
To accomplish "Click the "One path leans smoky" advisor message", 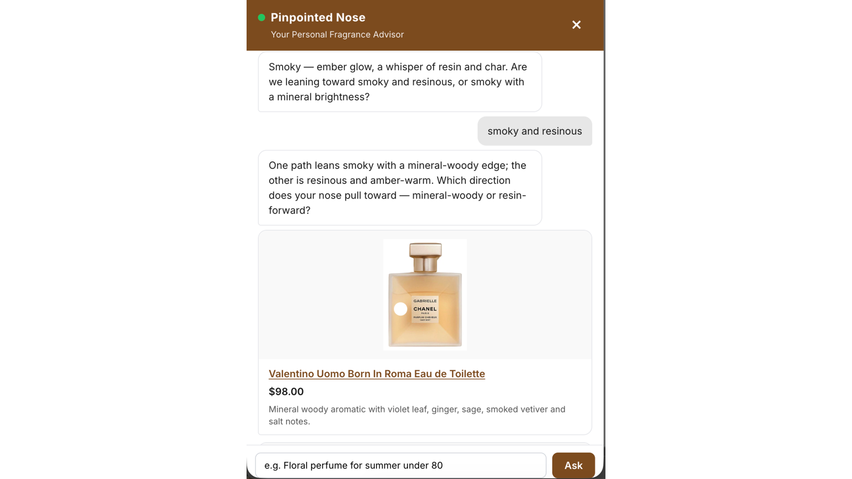I will (x=400, y=188).
